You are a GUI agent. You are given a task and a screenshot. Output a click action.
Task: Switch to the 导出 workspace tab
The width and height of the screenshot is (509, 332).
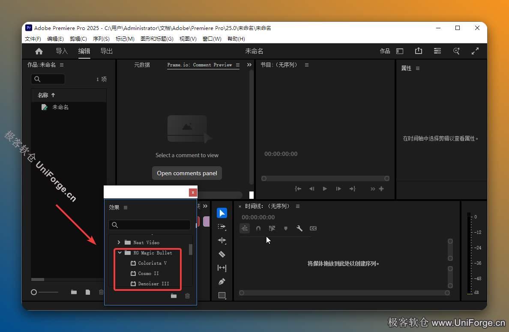(107, 51)
